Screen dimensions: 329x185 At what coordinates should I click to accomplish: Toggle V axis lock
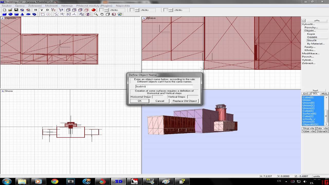point(42,10)
